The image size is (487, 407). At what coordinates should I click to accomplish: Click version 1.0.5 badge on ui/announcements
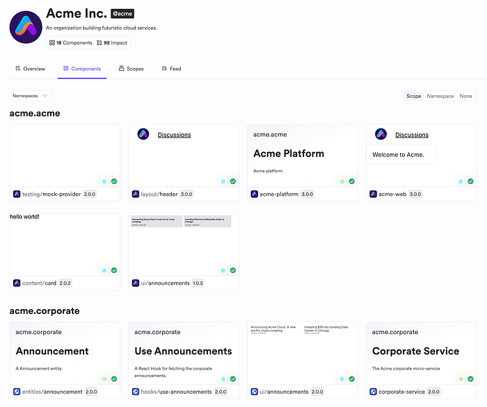click(x=198, y=283)
